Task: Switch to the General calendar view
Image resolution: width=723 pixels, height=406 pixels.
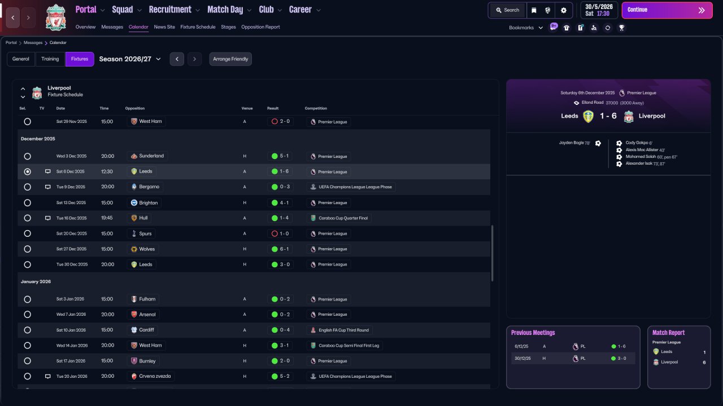Action: (x=21, y=59)
